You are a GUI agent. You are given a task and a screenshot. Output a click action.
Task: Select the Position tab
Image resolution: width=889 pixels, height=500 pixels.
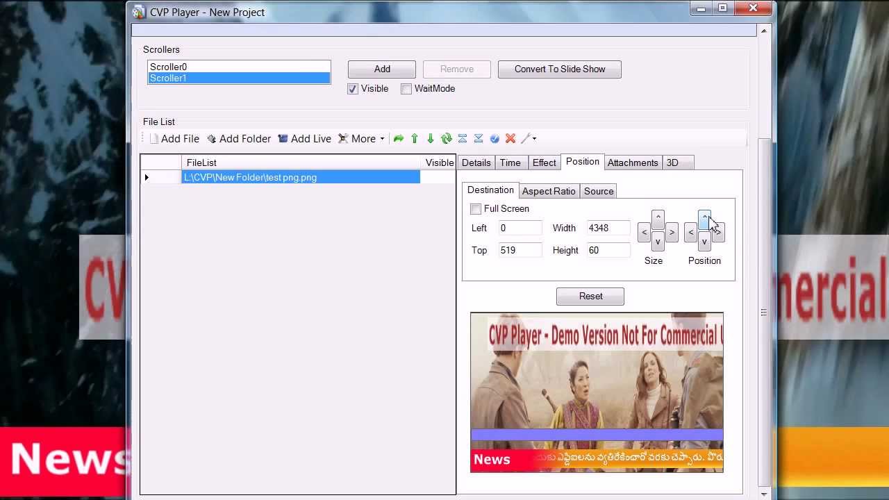tap(583, 162)
